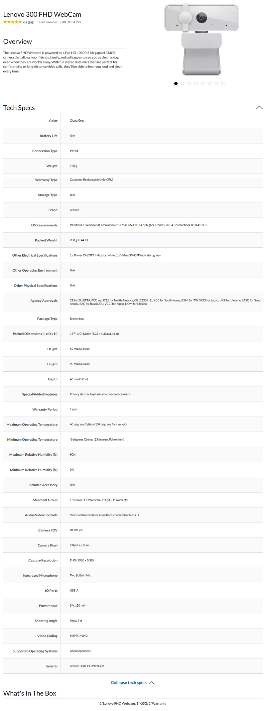This screenshot has height=711, width=266.
Task: Click the What's In The Box heading
Action: click(x=30, y=693)
